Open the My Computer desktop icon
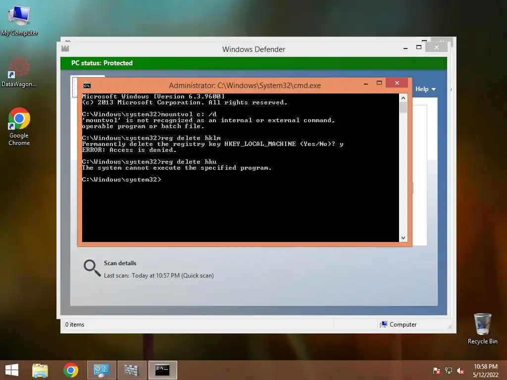This screenshot has height=380, width=507. coord(19,21)
